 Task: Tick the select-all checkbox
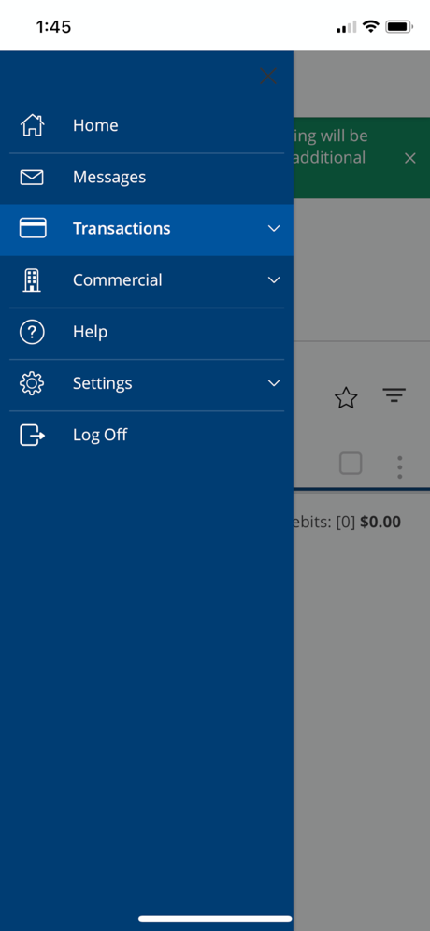click(351, 463)
